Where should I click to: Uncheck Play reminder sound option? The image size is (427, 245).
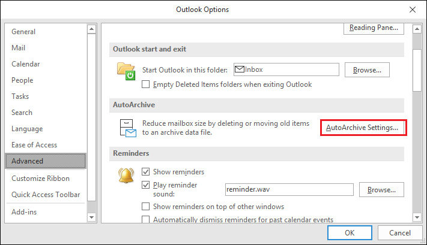tap(145, 185)
